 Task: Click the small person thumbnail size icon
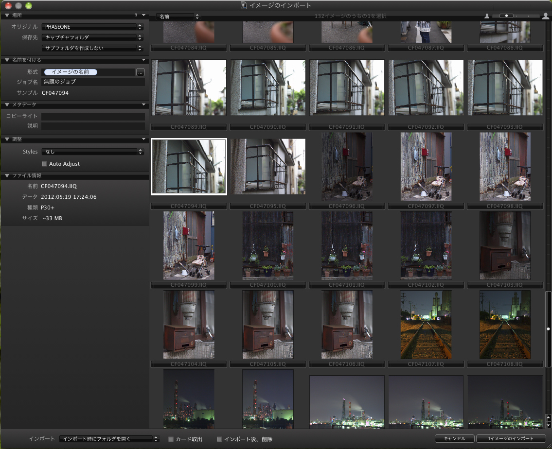487,16
